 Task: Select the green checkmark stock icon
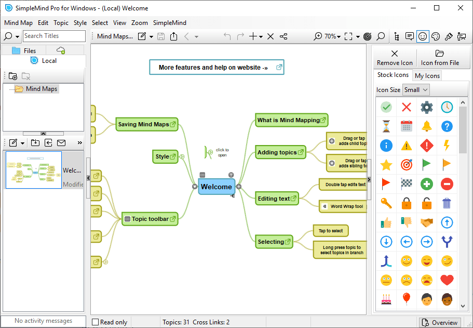[386, 107]
